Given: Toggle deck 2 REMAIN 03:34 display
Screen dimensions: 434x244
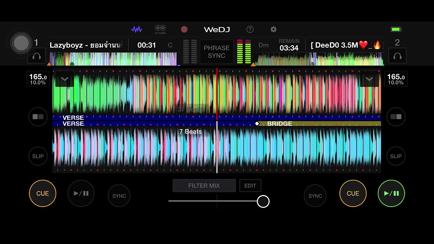Looking at the screenshot, I should point(289,45).
